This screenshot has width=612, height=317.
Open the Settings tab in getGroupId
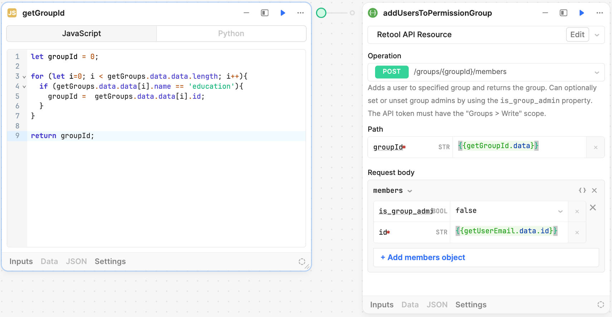(110, 262)
